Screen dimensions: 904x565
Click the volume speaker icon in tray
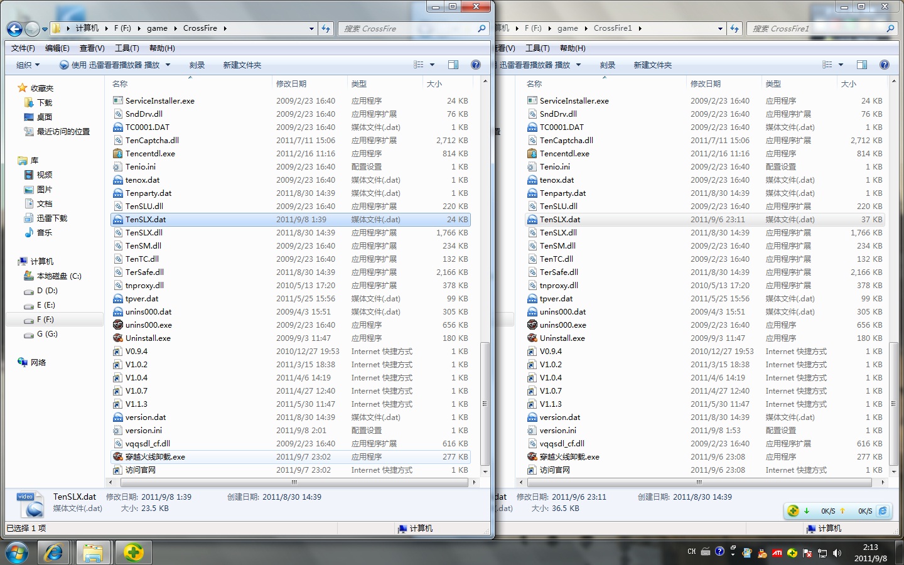click(x=837, y=553)
